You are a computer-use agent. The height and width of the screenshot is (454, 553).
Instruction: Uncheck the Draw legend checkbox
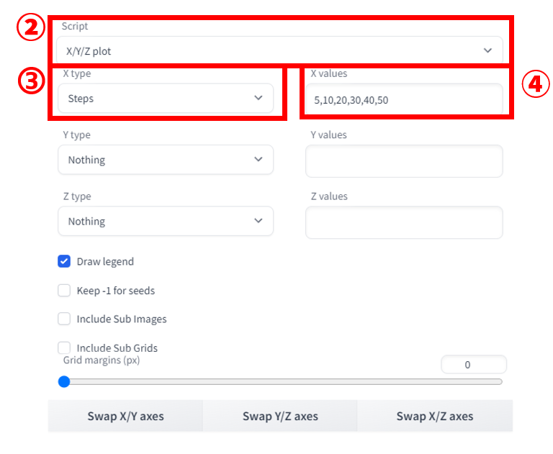(x=64, y=262)
